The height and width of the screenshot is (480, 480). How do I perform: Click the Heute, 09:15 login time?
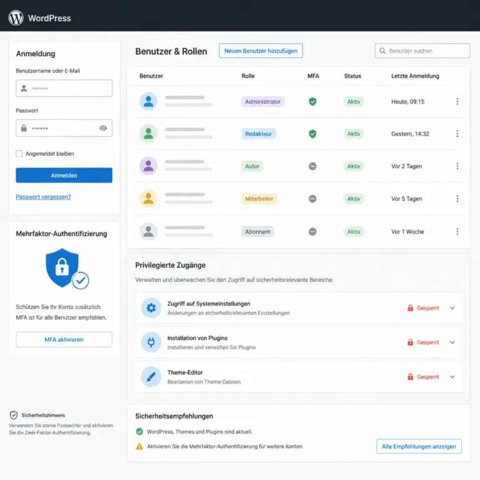[x=407, y=102]
